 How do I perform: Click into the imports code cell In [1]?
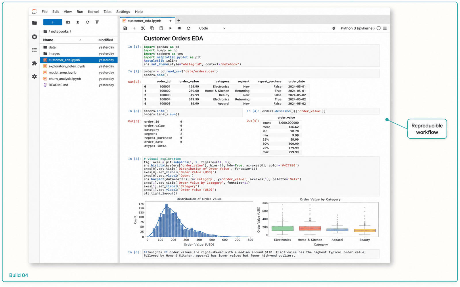tap(261, 55)
